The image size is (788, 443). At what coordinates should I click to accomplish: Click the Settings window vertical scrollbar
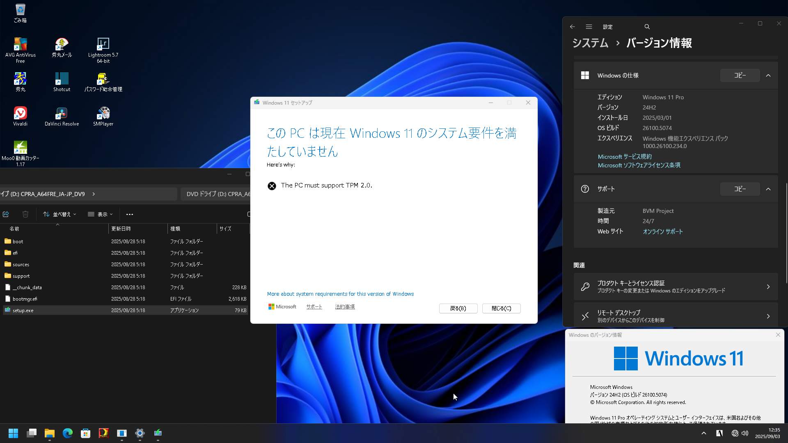786,233
